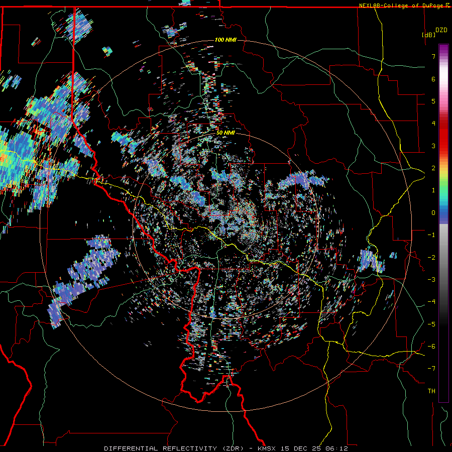Click the -2 value on the colorbar scale
The height and width of the screenshot is (452, 452).
point(431,257)
